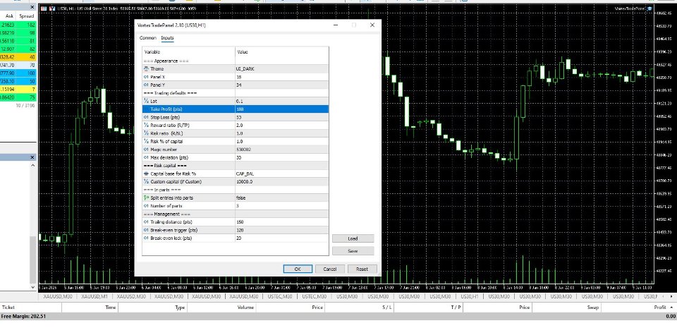Click the Market Watch spread cell 100
The image size is (677, 328).
pyautogui.click(x=28, y=73)
